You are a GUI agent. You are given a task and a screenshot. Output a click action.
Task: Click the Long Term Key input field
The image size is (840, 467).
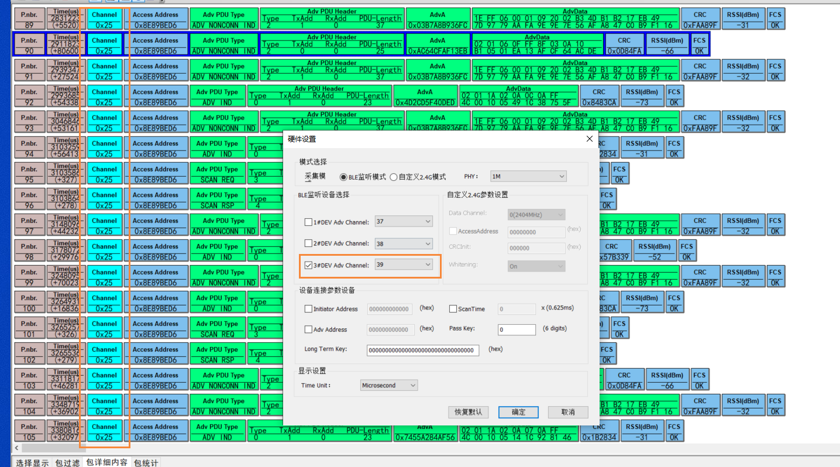coord(422,349)
